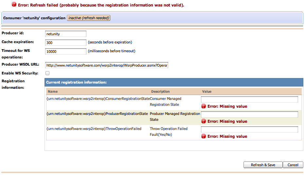Click error icon under ProducerRegistrationState value
Image resolution: width=305 pixels, height=175 pixels.
tap(204, 121)
